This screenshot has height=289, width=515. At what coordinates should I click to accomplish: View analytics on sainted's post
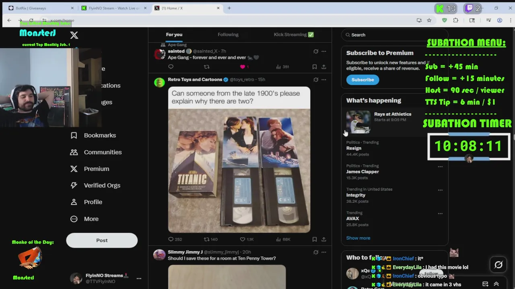282,67
